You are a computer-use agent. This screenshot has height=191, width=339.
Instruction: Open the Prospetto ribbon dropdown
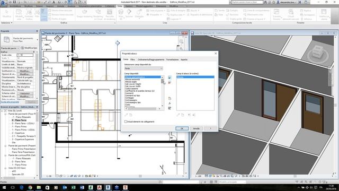(x=154, y=15)
